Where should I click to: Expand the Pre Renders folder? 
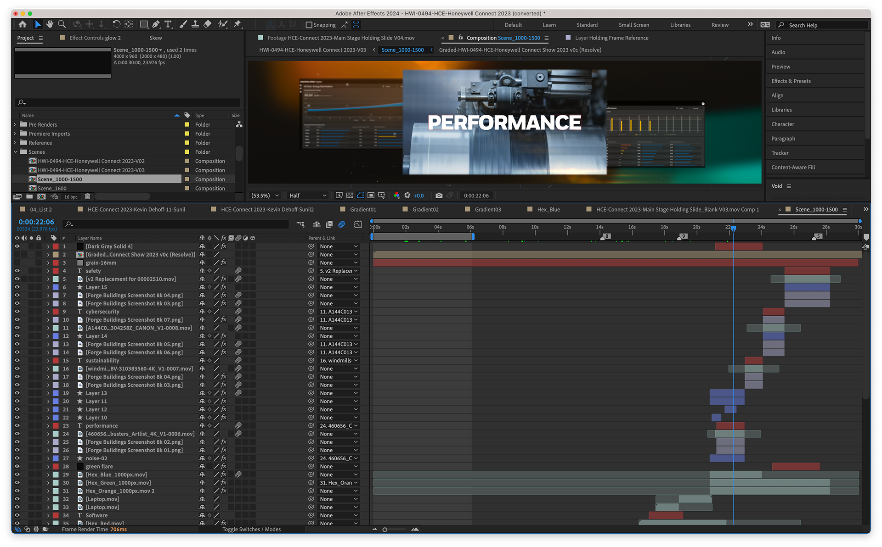[15, 124]
